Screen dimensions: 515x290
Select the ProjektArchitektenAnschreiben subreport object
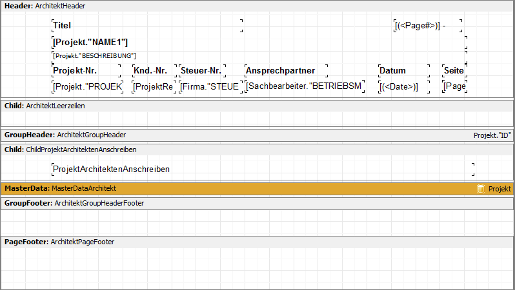(263, 169)
